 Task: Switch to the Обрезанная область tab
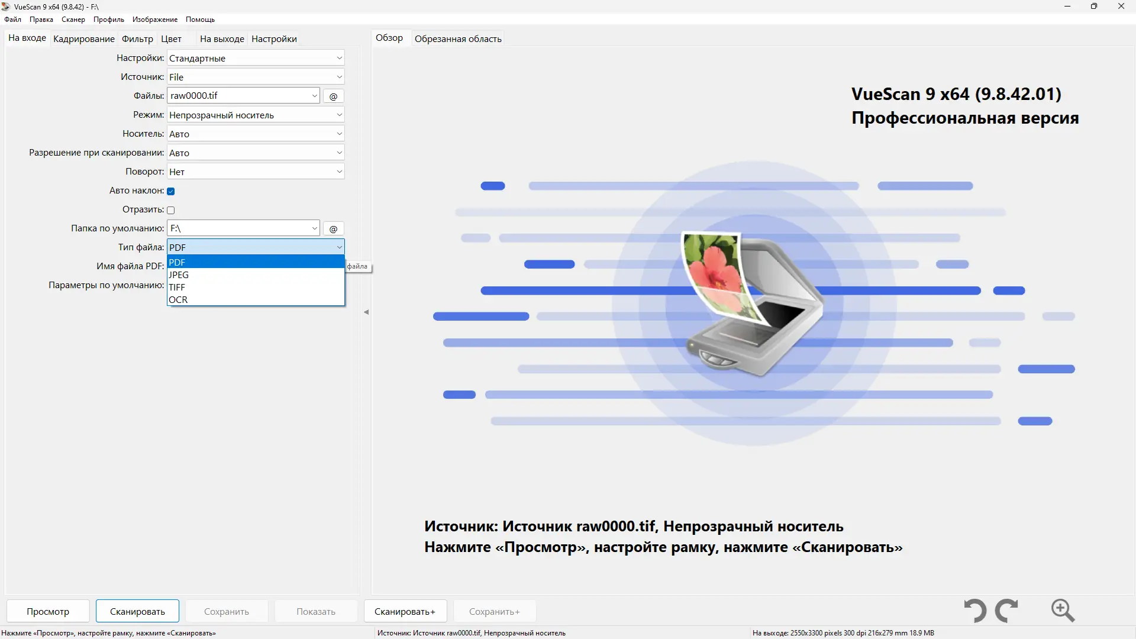tap(457, 38)
